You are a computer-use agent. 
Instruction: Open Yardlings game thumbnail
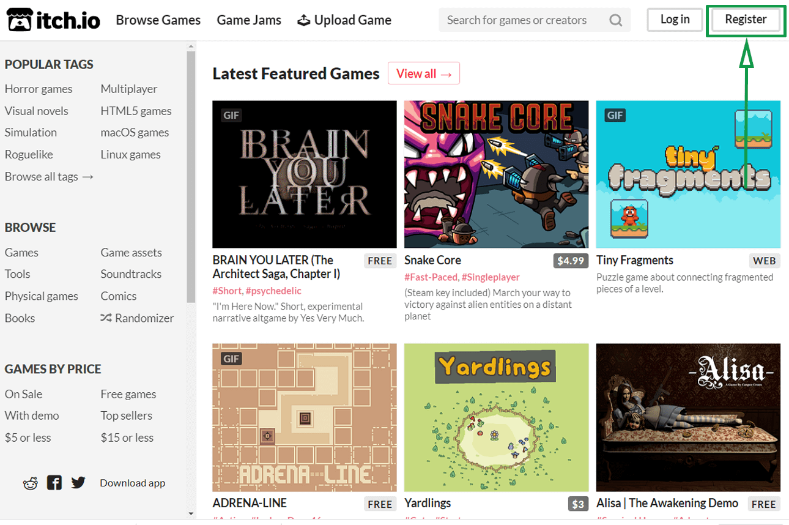[x=497, y=417]
